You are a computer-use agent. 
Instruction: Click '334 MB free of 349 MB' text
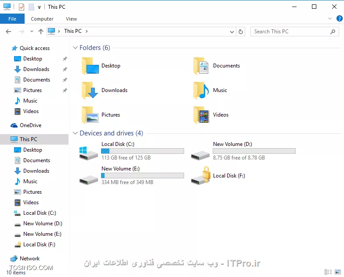[127, 182]
